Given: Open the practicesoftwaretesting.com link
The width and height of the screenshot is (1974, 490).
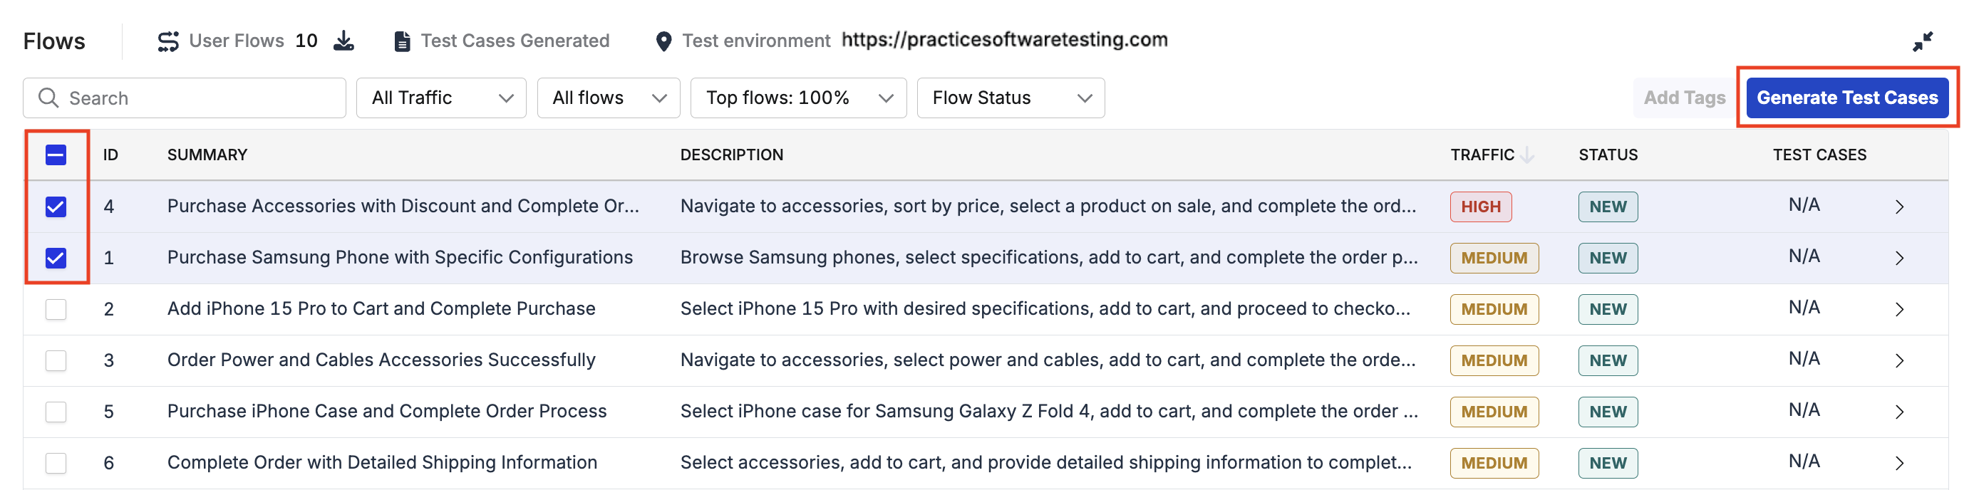Looking at the screenshot, I should (x=1006, y=40).
